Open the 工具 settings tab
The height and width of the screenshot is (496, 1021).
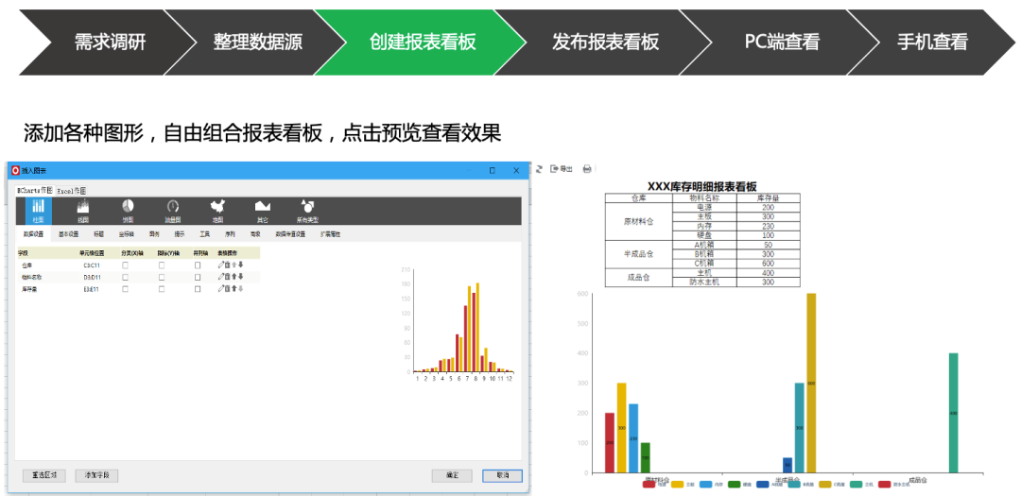204,233
